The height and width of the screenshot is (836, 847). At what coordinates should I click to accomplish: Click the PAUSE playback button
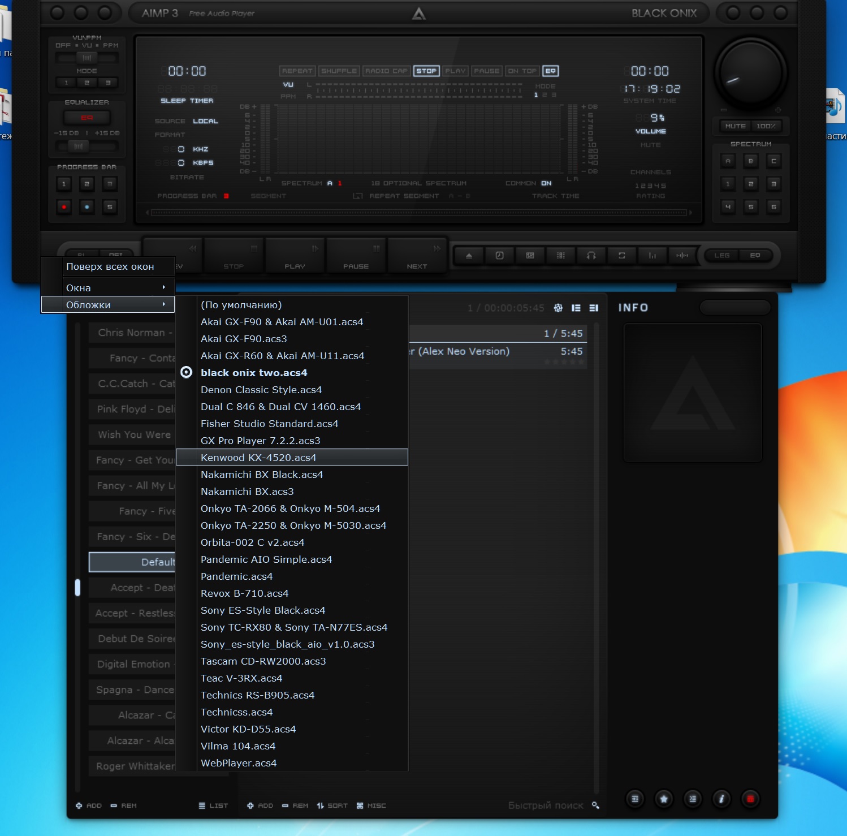click(356, 256)
